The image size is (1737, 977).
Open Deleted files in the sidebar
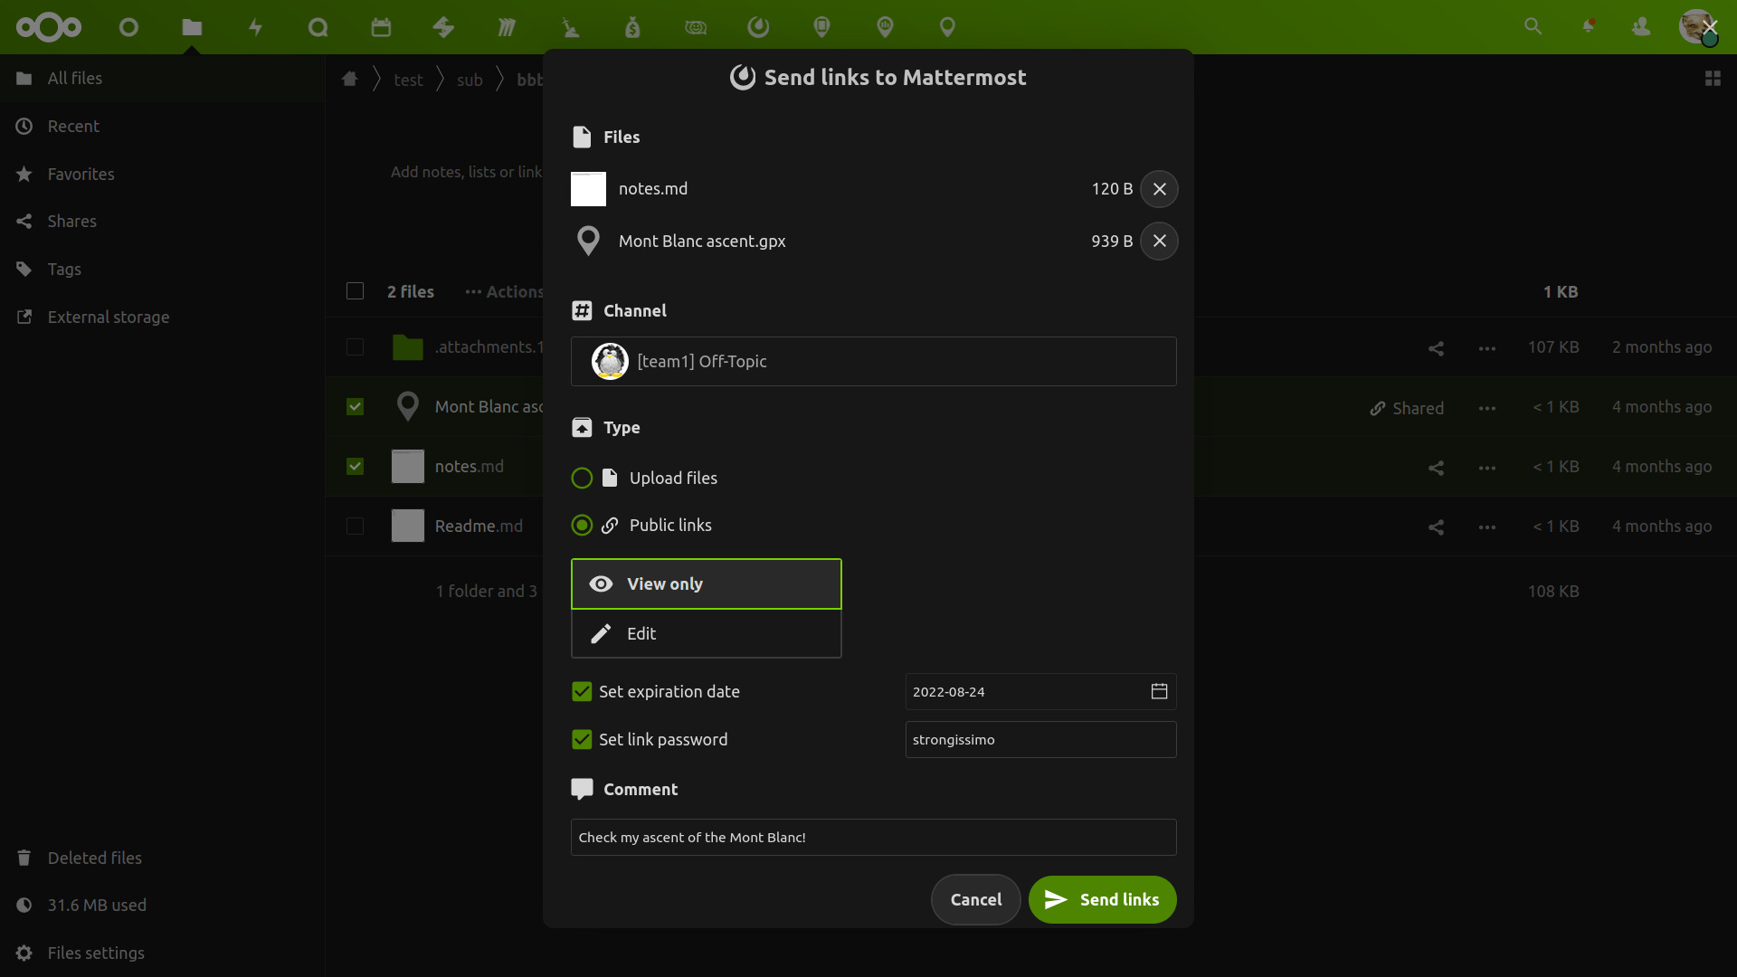point(94,858)
